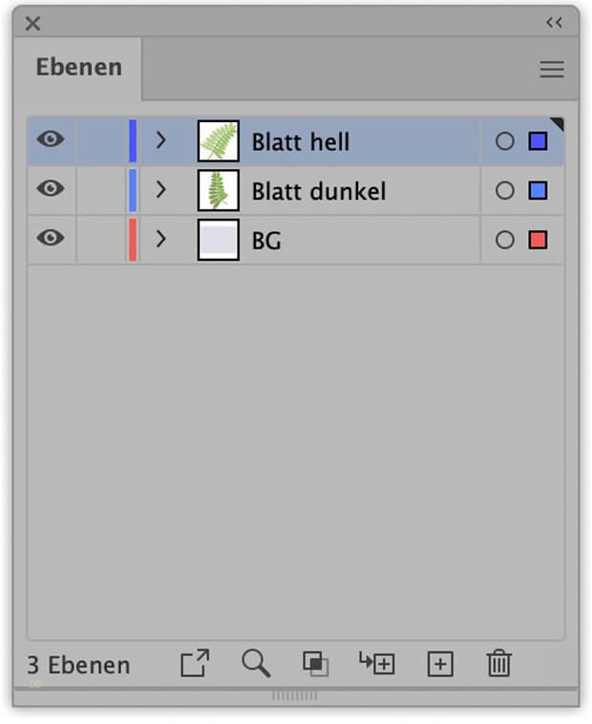Expand the BG layer
This screenshot has height=724, width=592.
(x=160, y=241)
